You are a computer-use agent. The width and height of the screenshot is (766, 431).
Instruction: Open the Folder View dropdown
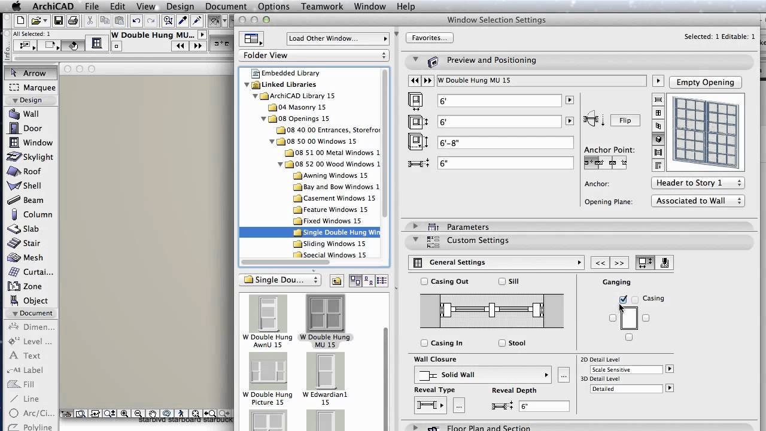point(314,55)
